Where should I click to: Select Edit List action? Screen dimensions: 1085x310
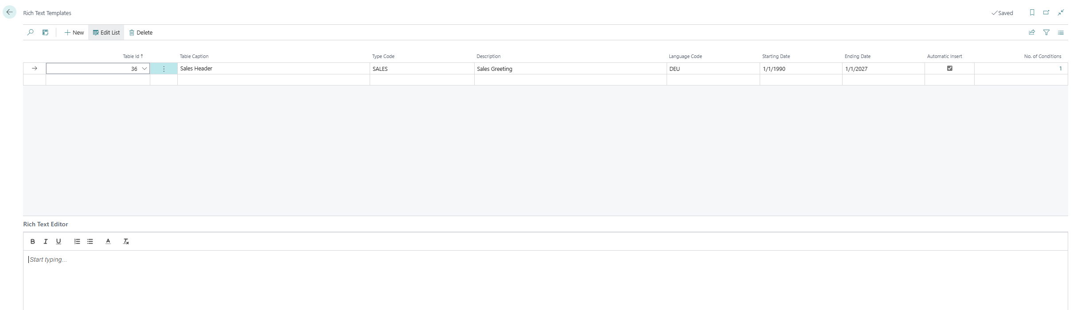pyautogui.click(x=106, y=32)
